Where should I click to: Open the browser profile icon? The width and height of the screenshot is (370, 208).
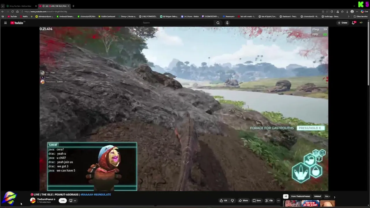click(x=352, y=12)
